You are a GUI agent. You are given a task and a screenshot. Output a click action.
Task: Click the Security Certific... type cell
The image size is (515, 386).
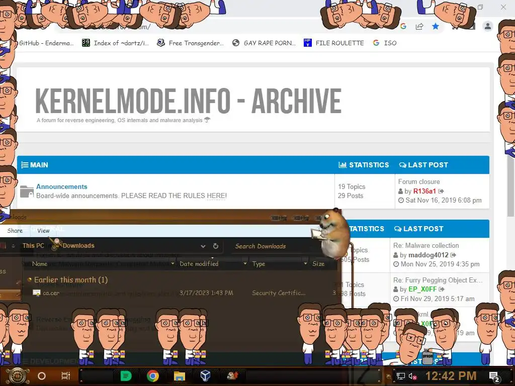pos(279,293)
